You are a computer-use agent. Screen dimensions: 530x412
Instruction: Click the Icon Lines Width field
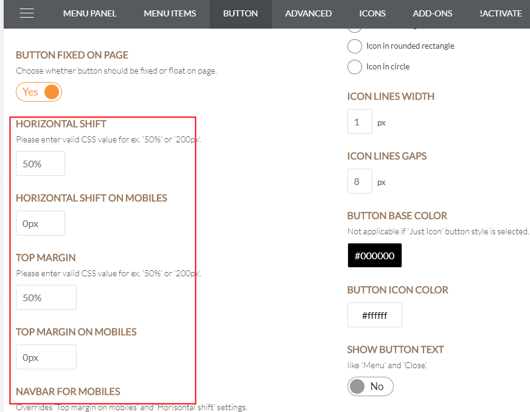pyautogui.click(x=360, y=121)
